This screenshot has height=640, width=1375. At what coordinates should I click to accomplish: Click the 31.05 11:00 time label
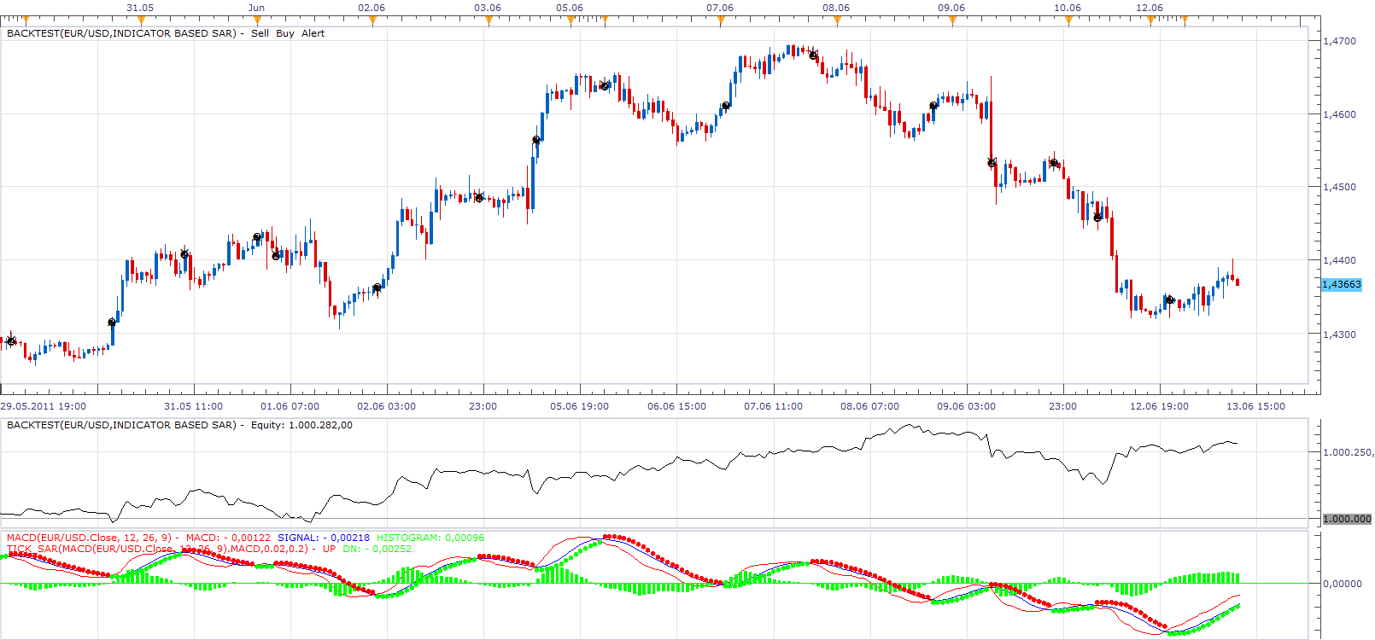[193, 406]
